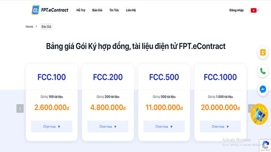Click the Vietnam flag icon
The image size is (271, 152).
[254, 10]
